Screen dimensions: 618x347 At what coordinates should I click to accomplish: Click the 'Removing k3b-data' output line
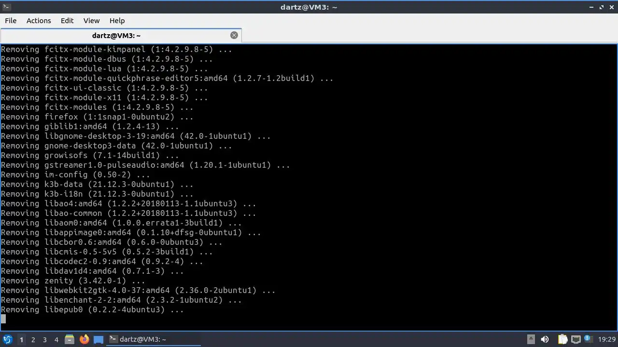[97, 184]
